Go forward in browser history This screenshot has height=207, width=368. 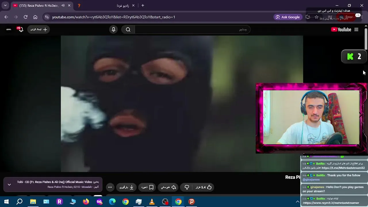16,17
